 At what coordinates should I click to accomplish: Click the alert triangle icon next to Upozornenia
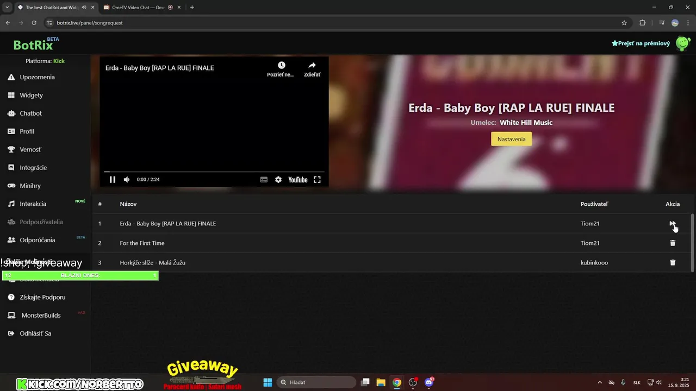[11, 77]
